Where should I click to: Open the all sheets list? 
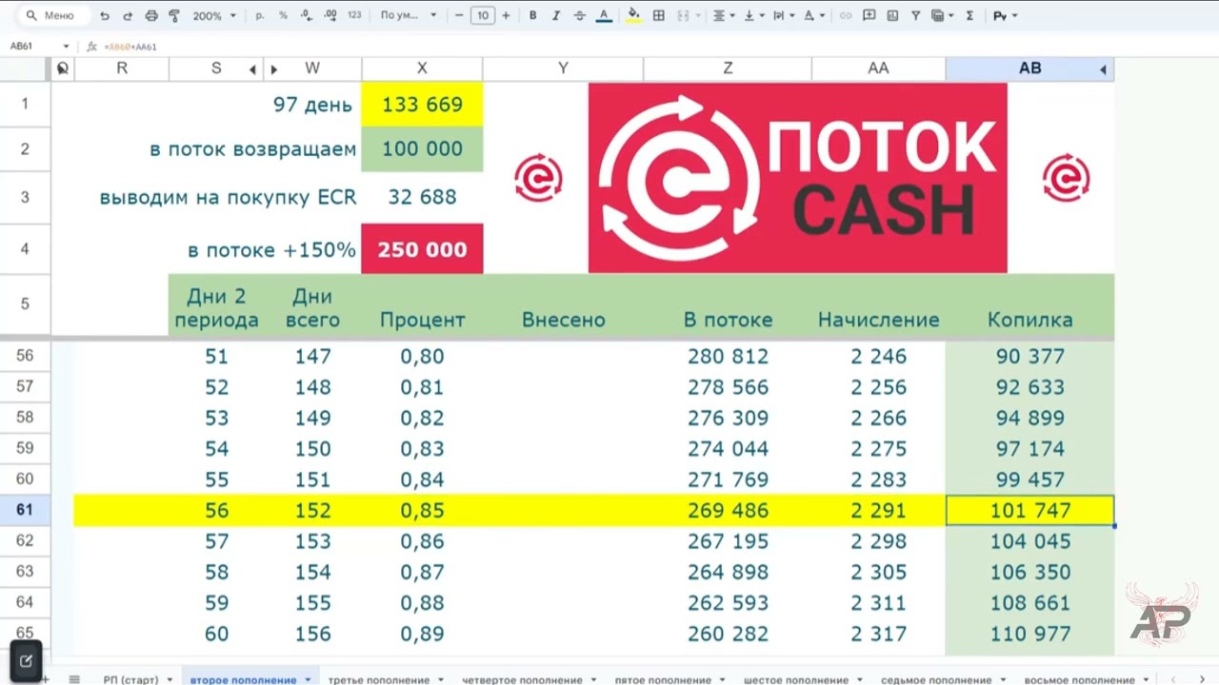coord(74,678)
